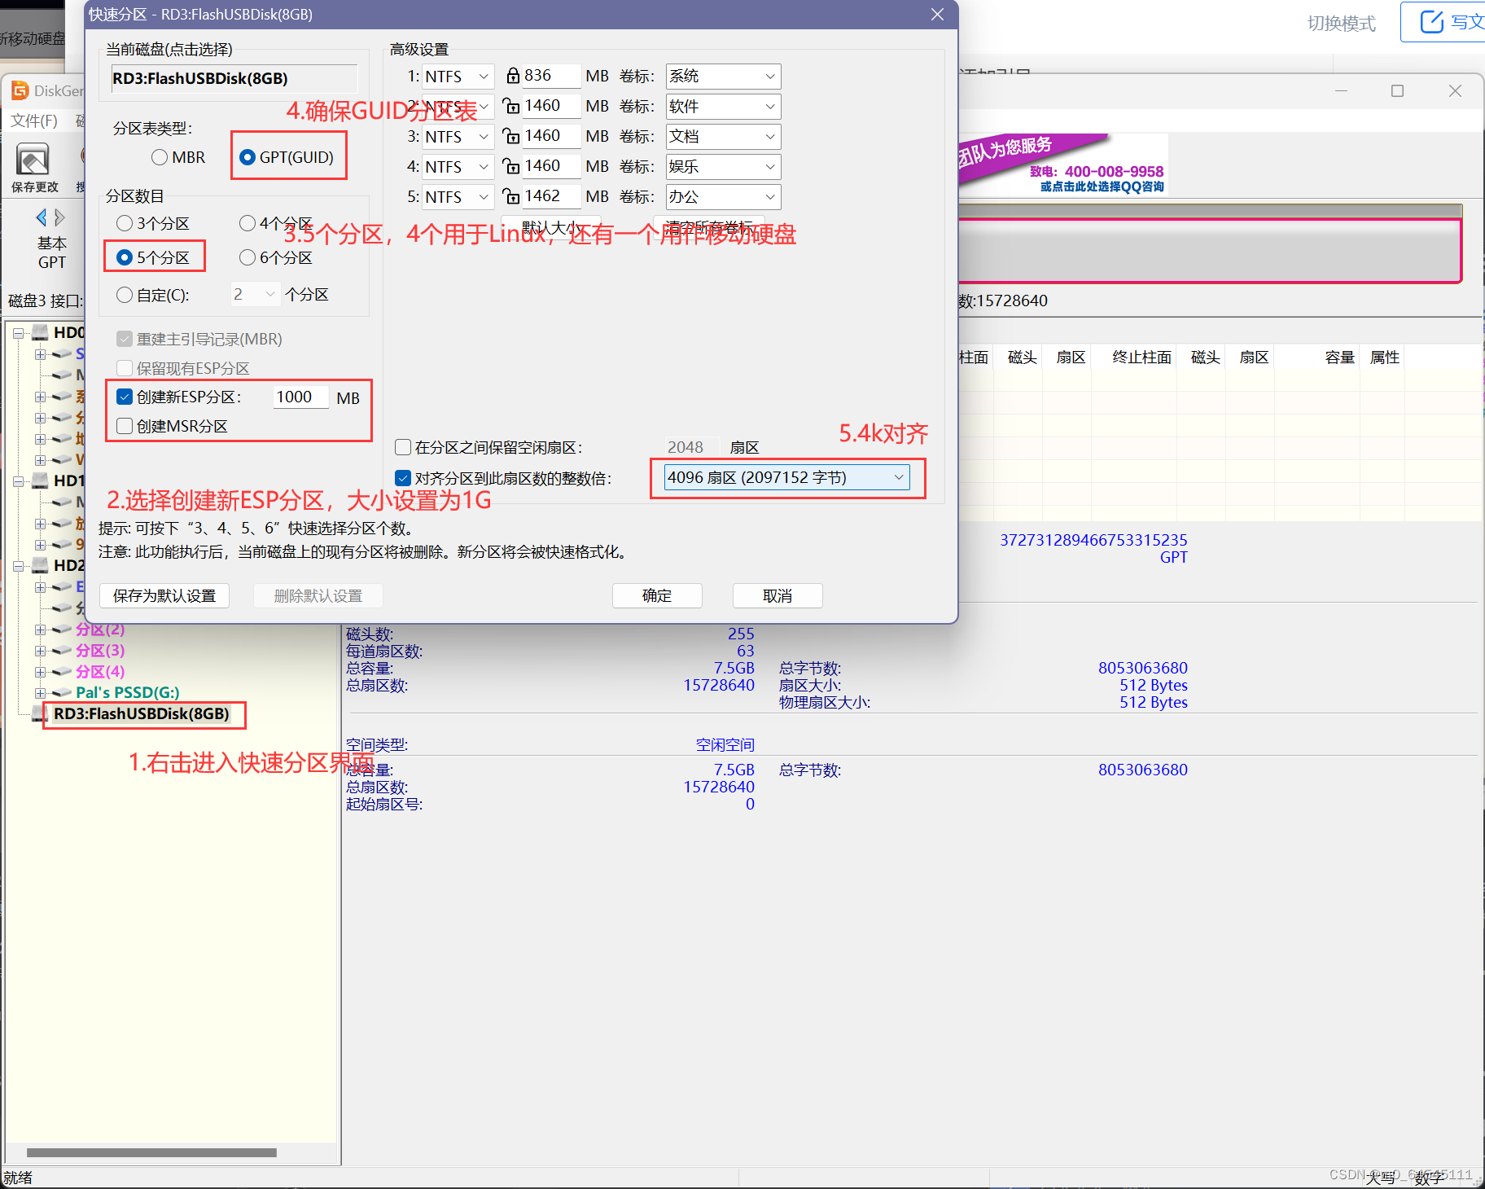The width and height of the screenshot is (1485, 1189).
Task: Click the QQ咨询 advertisement link
Action: pyautogui.click(x=1102, y=186)
